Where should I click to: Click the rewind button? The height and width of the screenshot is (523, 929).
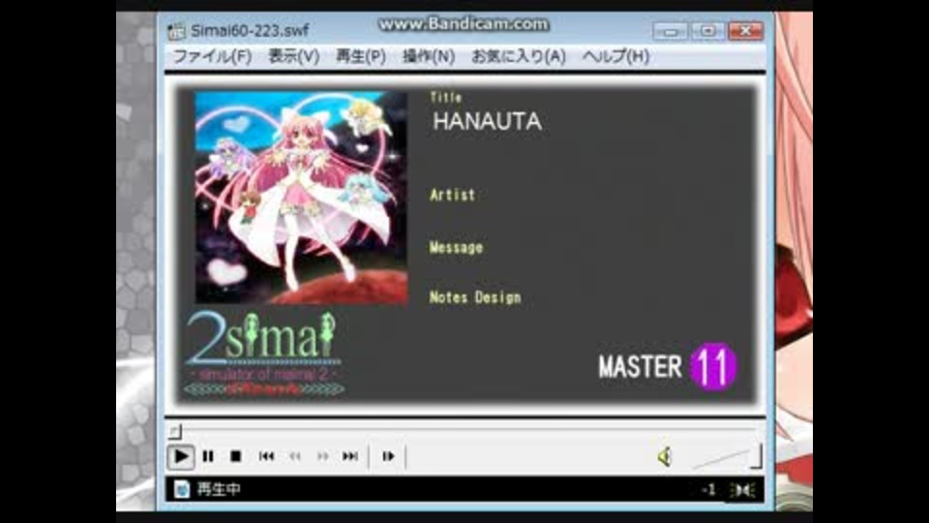(295, 456)
